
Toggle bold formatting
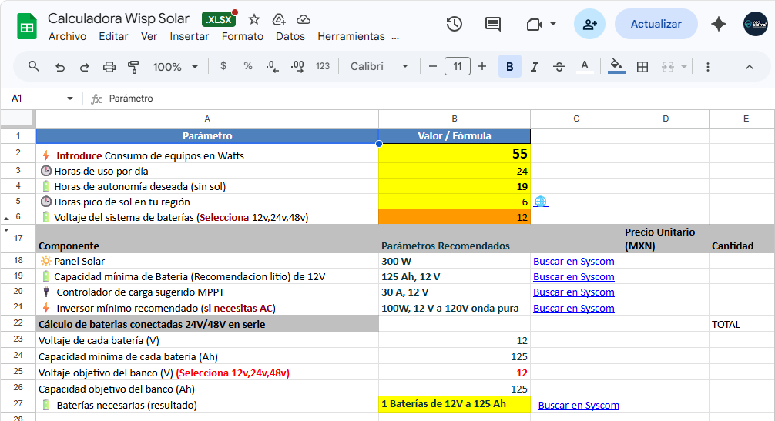pos(509,67)
